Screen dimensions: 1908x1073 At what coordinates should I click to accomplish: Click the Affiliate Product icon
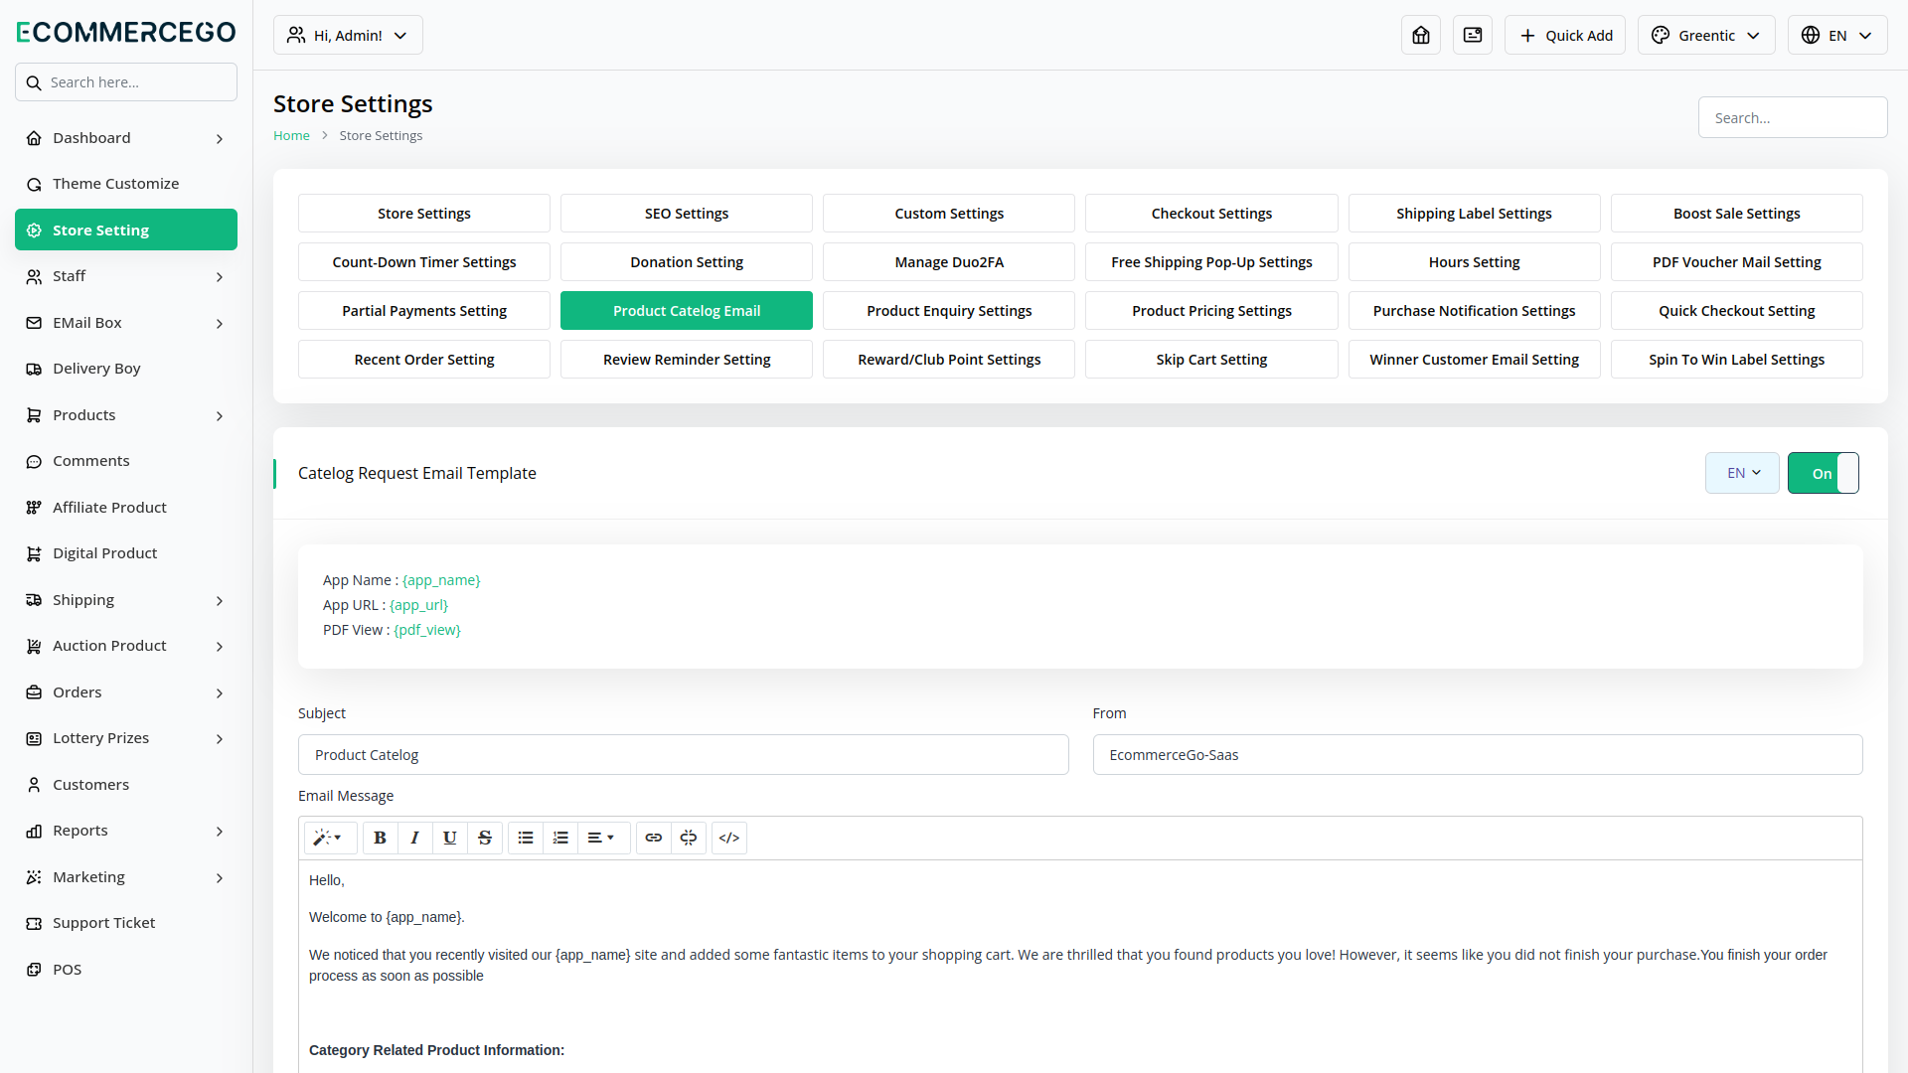tap(34, 508)
